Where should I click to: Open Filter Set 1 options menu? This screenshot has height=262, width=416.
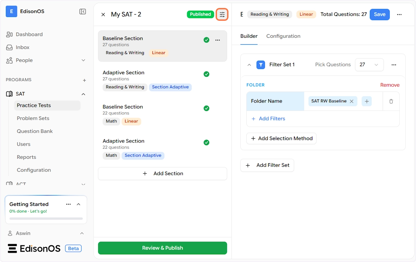393,65
